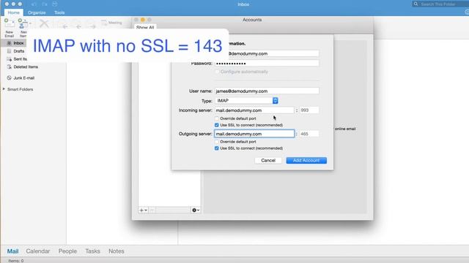Toggle the Configure automatically checkbox
This screenshot has height=263, width=469.
point(217,72)
